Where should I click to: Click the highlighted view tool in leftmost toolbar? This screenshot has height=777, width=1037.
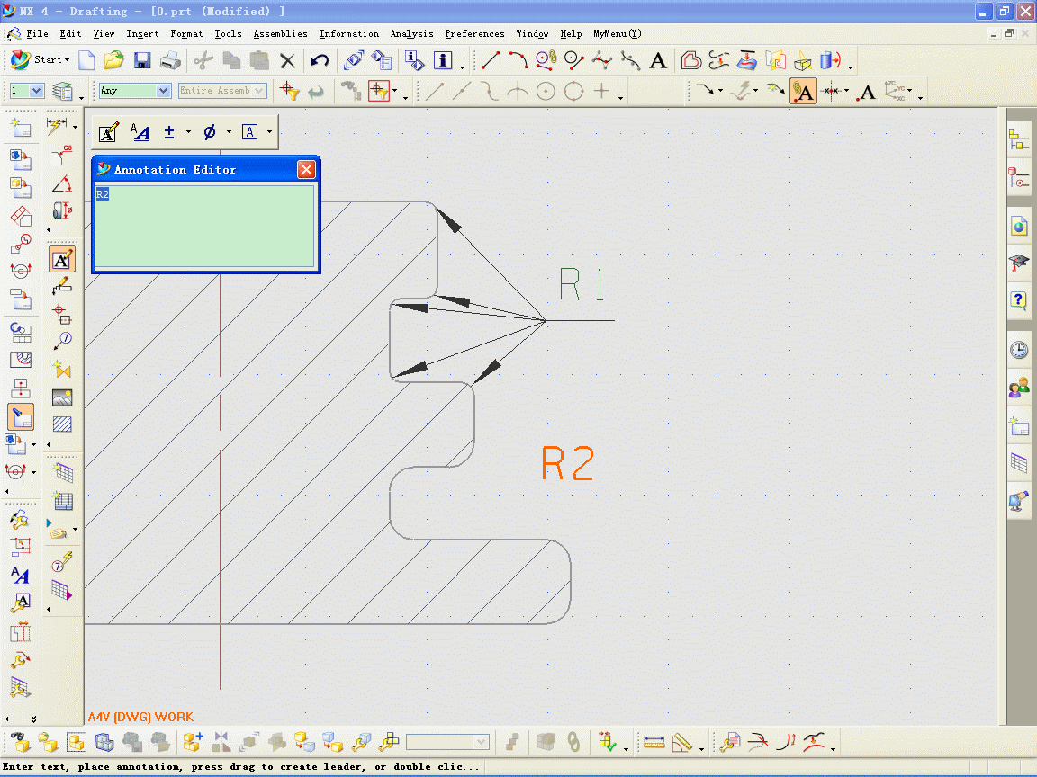click(x=21, y=417)
